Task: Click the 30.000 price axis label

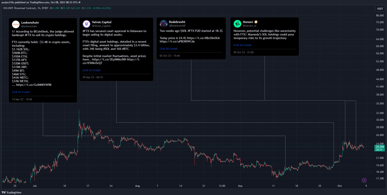Action: 380,120
